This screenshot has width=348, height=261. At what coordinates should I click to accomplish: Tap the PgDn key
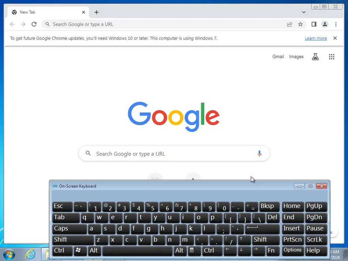click(x=316, y=218)
